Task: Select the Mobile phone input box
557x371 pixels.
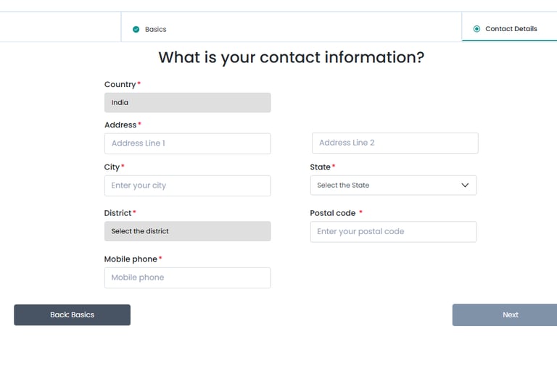Action: click(187, 278)
